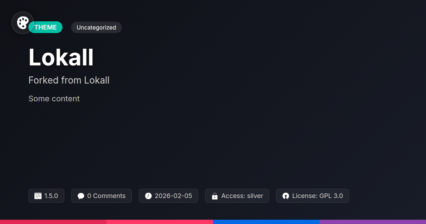Click the pink color bar segment
The height and width of the screenshot is (224, 426).
point(160,222)
